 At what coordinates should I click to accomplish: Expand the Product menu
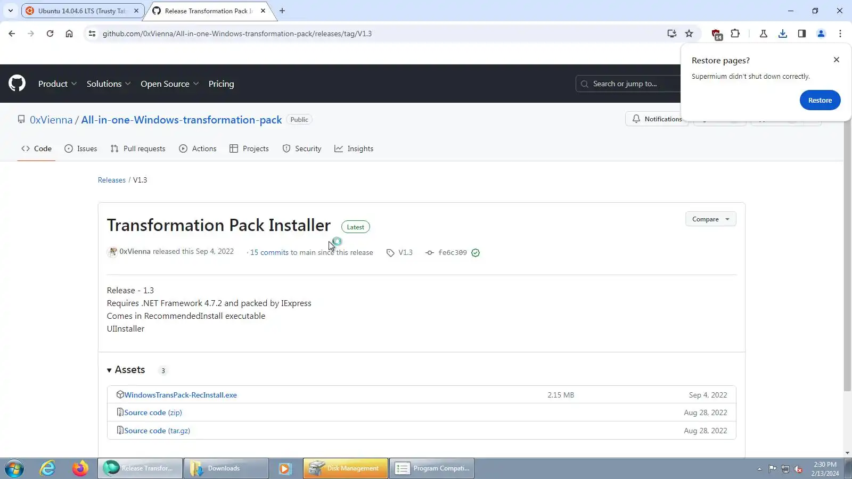coord(58,84)
